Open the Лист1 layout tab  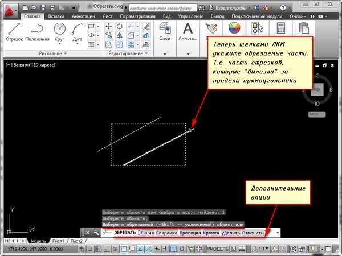(x=58, y=241)
